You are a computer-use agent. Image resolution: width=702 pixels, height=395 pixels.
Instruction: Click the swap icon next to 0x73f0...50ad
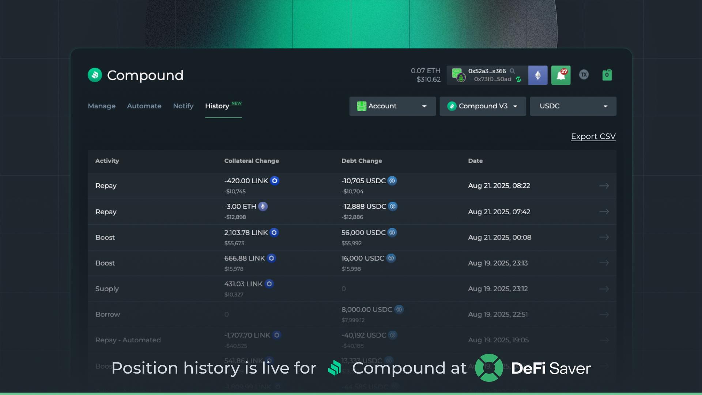click(518, 79)
